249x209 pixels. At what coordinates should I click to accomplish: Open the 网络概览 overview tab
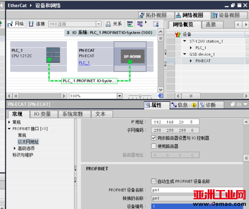(185, 25)
